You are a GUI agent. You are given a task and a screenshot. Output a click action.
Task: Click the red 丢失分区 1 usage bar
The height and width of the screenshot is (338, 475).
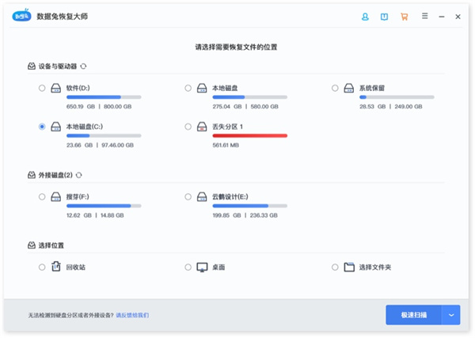click(249, 136)
